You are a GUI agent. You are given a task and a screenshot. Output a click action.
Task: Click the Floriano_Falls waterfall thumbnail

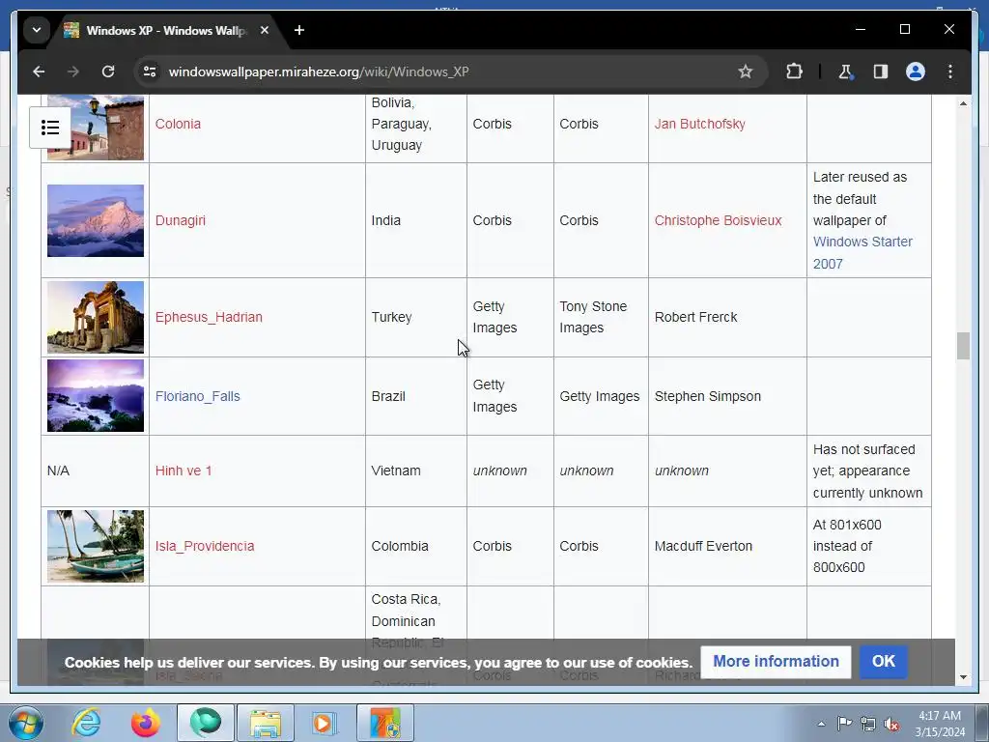96,396
